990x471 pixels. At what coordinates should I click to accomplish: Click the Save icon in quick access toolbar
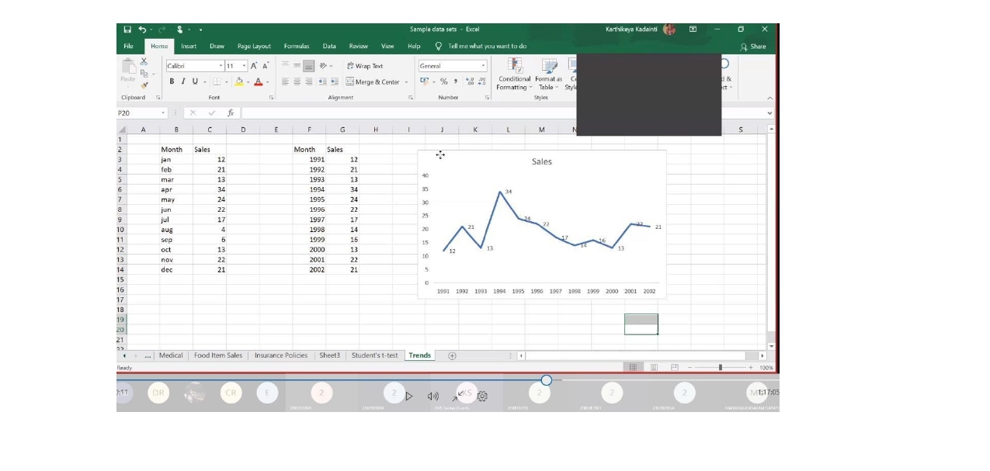pyautogui.click(x=127, y=29)
